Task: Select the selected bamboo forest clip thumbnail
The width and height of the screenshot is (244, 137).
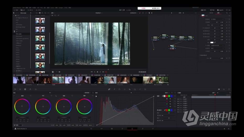Action: (58, 80)
